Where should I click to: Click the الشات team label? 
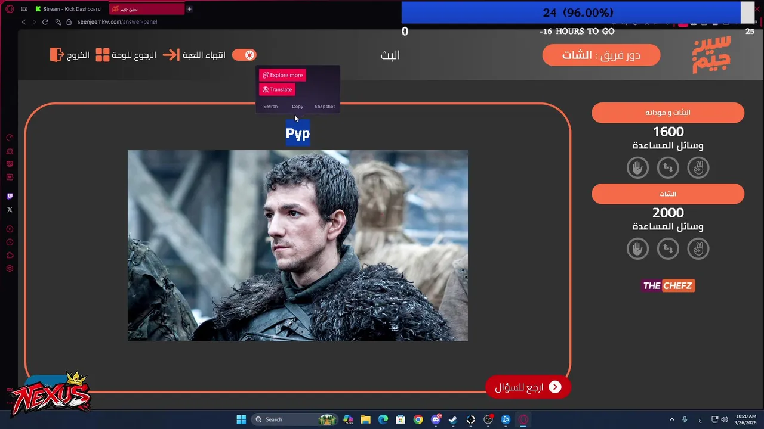pos(668,194)
